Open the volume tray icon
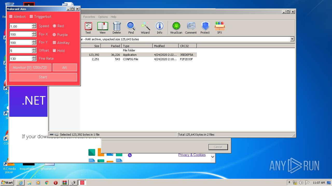 click(301, 183)
